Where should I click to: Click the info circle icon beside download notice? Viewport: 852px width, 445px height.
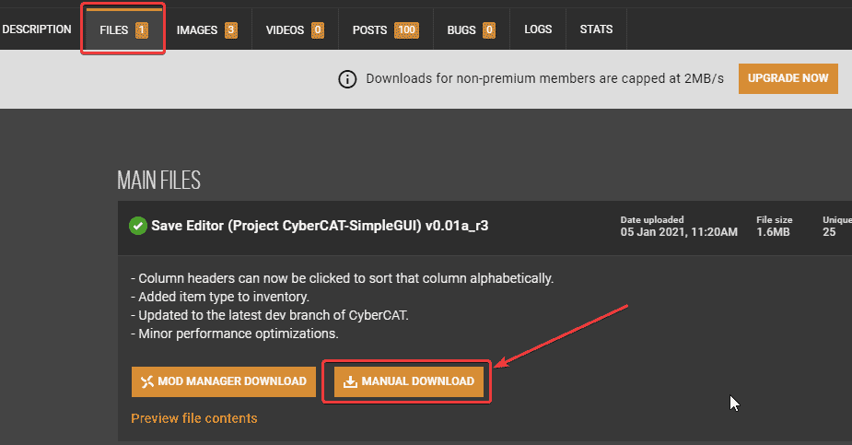(347, 79)
